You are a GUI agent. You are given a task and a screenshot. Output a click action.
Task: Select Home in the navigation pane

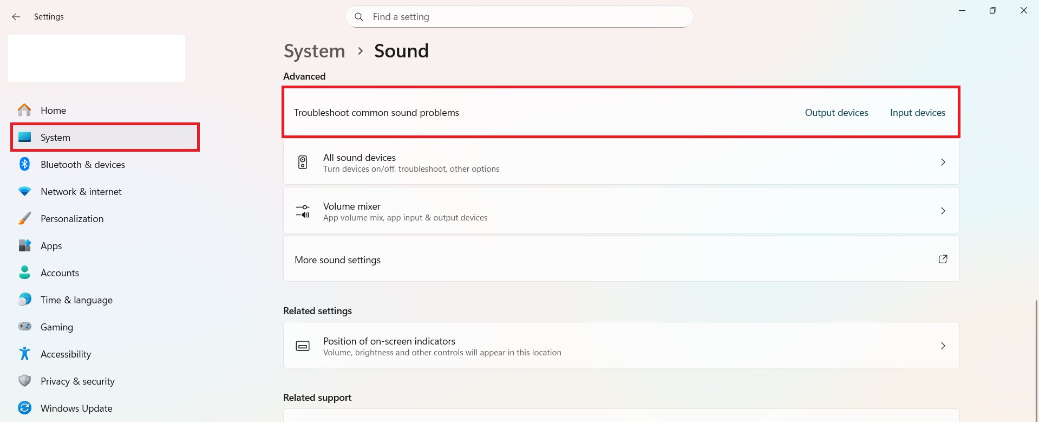pyautogui.click(x=53, y=110)
